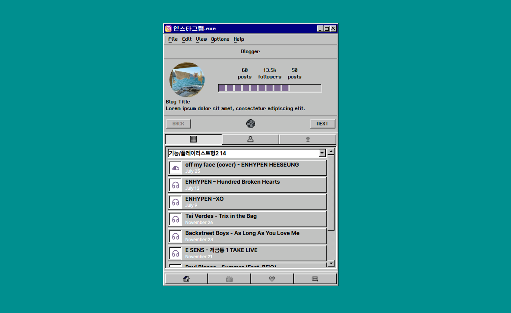Open the ENHYPEN -XO entry
Image resolution: width=511 pixels, height=313 pixels.
tap(247, 202)
